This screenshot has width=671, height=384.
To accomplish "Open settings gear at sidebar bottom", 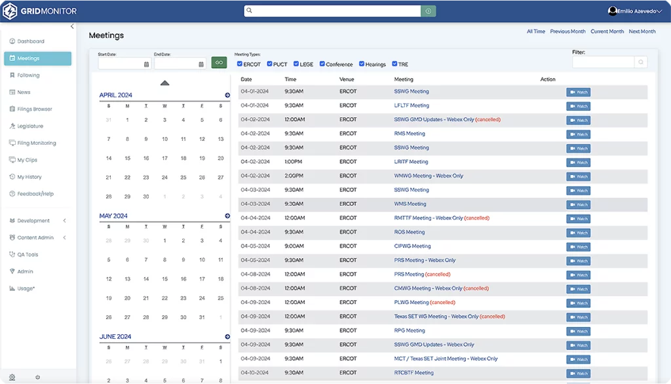I will click(12, 377).
